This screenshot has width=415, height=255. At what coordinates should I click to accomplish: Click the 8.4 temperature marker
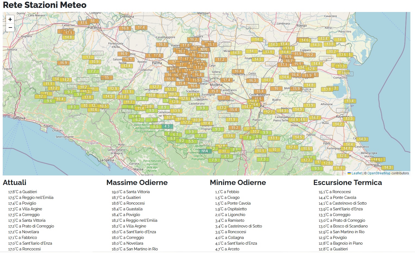(142, 99)
